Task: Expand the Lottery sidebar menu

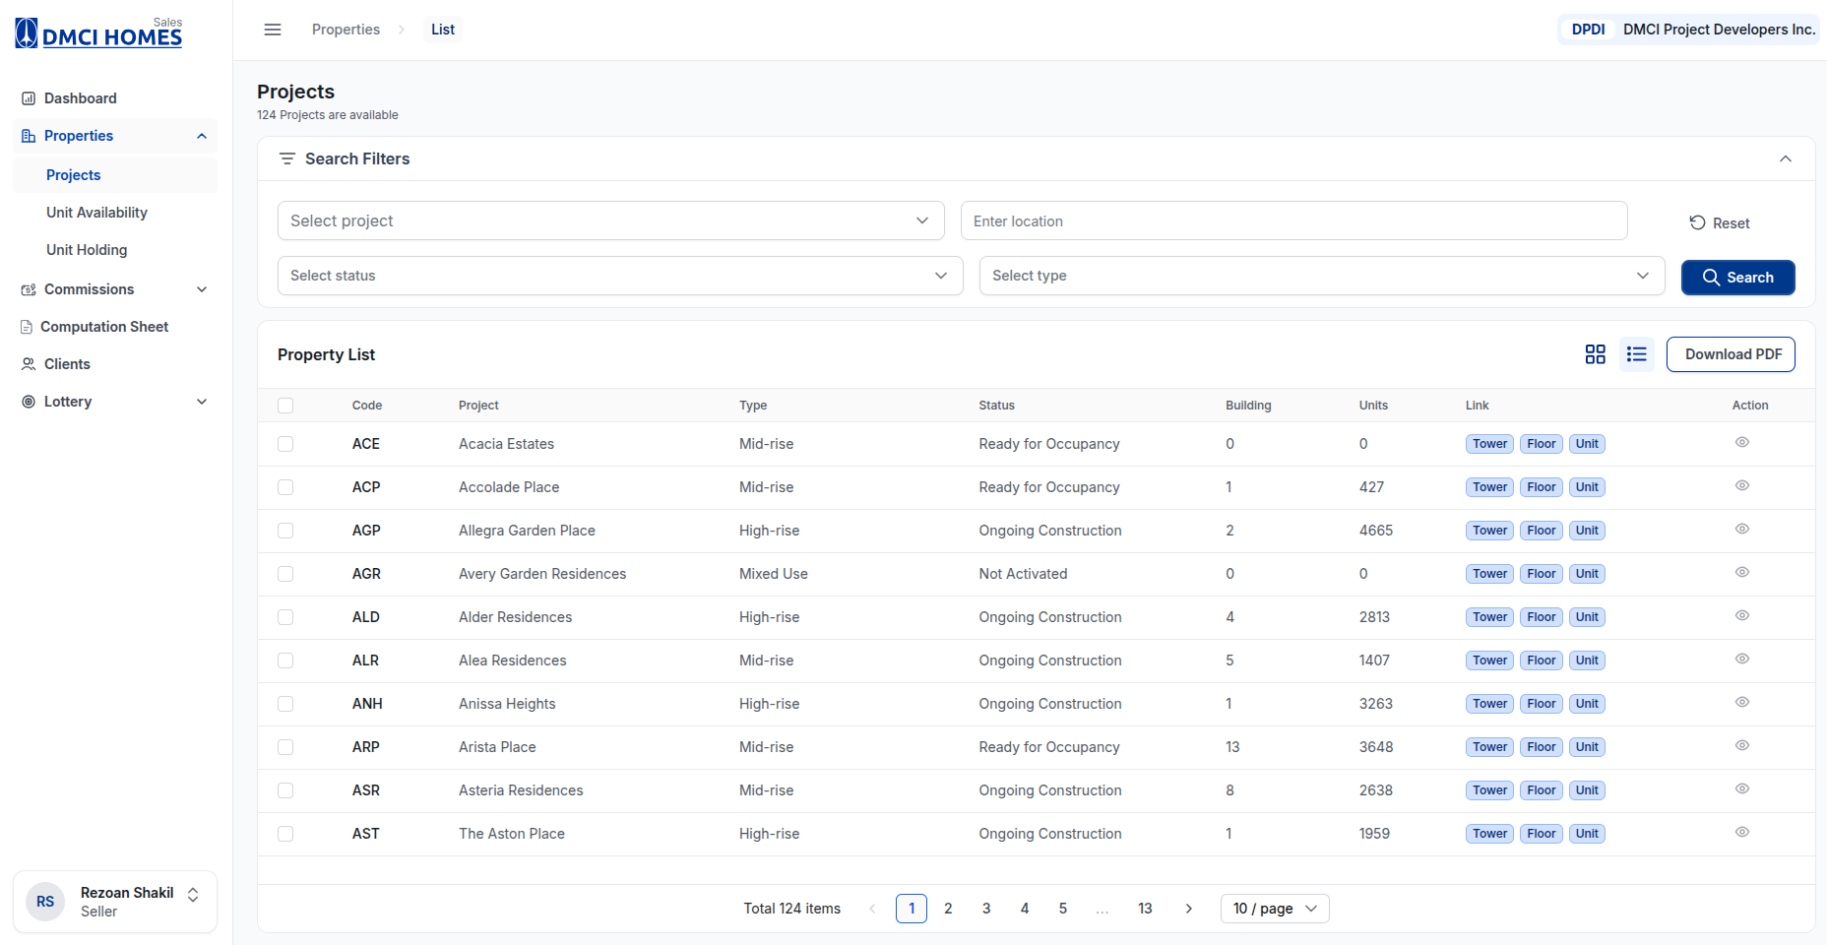Action: pyautogui.click(x=115, y=402)
